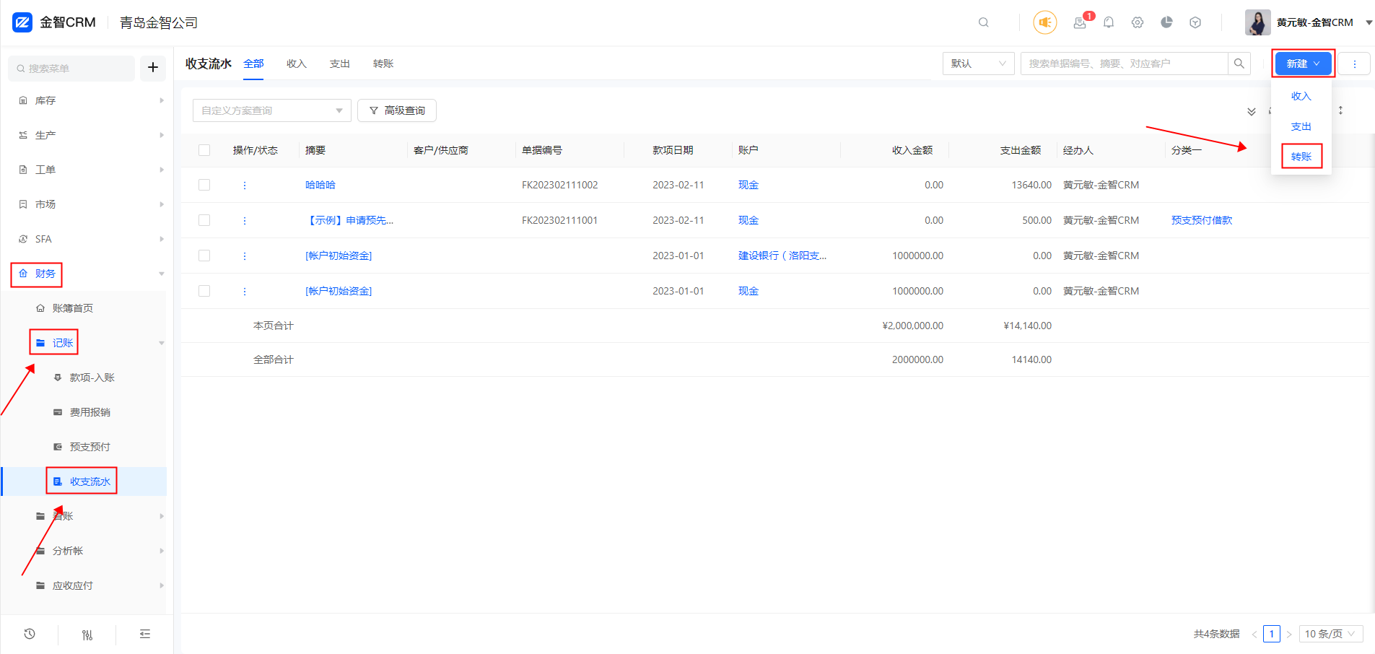
Task: Tick checkbox for last 帐户初始资金 row
Action: click(x=204, y=291)
